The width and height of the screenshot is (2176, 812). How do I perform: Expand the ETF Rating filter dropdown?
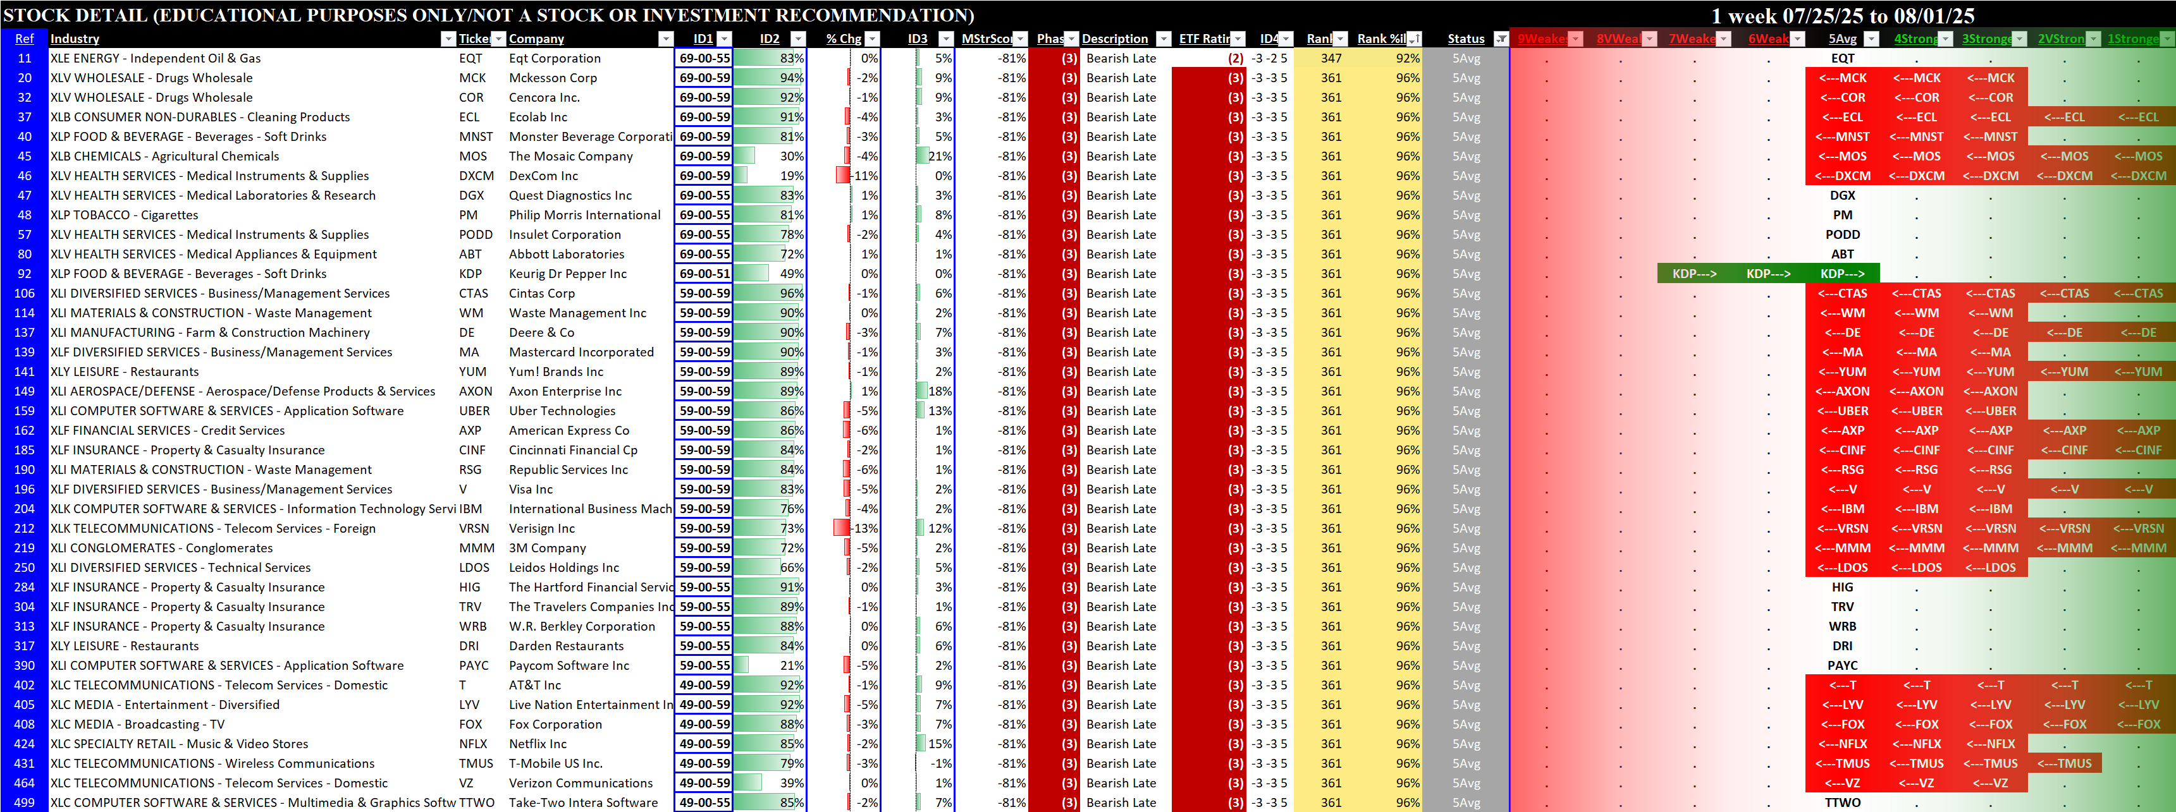coord(1238,39)
